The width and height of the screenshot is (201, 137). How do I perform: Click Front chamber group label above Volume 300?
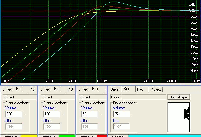coord(16,103)
